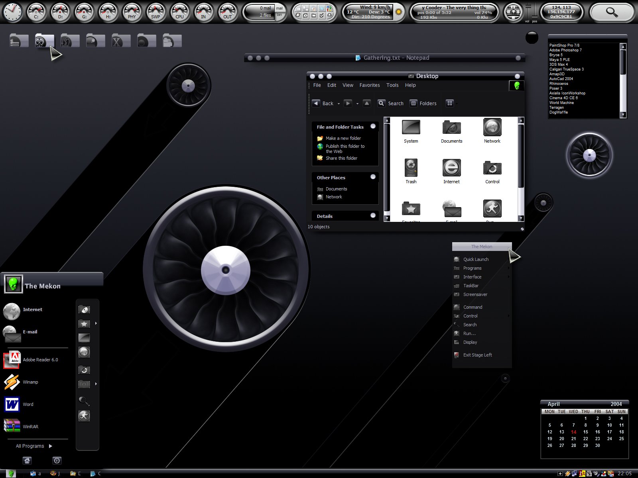Viewport: 638px width, 478px height.
Task: Expand the Details panel
Action: pos(373,215)
